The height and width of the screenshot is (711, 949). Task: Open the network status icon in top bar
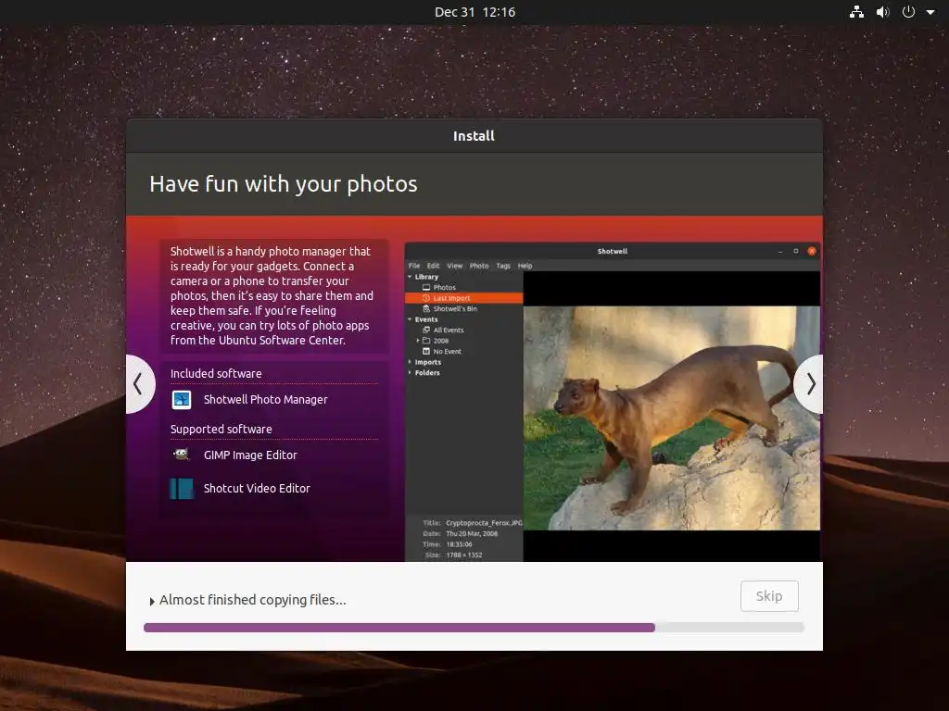pos(856,12)
